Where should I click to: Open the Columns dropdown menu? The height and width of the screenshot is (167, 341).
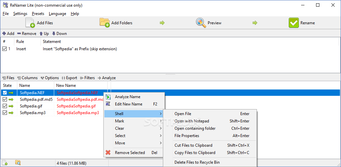[27, 78]
